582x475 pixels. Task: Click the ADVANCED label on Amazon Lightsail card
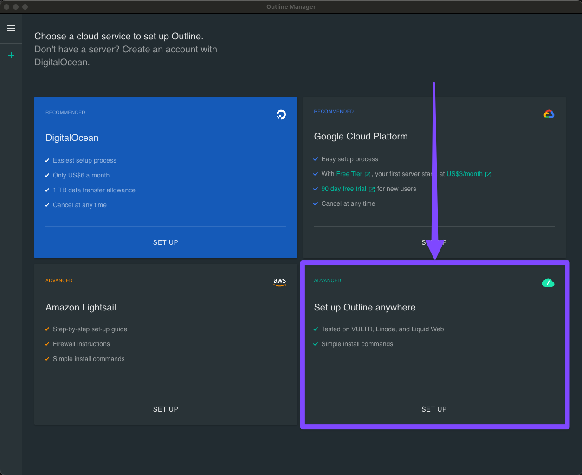(x=59, y=281)
